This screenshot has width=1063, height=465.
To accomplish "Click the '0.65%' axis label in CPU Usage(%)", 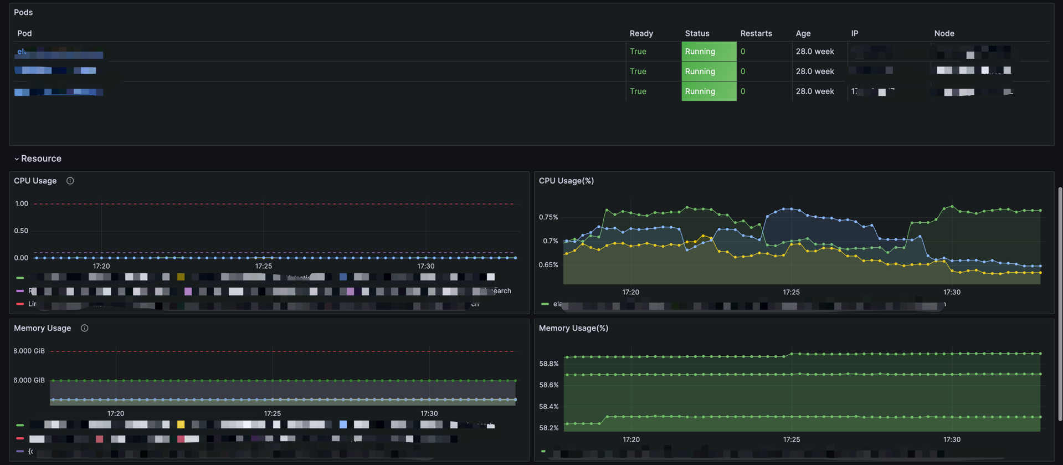I will 548,265.
